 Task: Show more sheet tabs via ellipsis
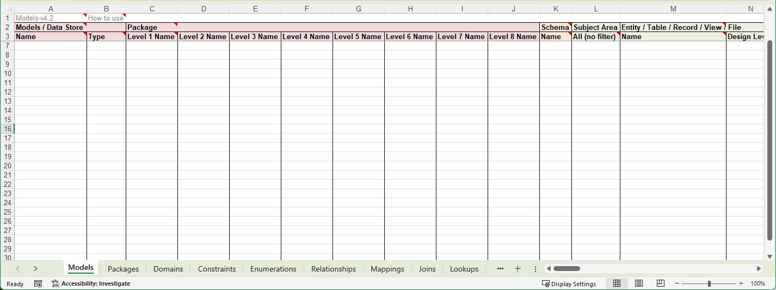500,269
